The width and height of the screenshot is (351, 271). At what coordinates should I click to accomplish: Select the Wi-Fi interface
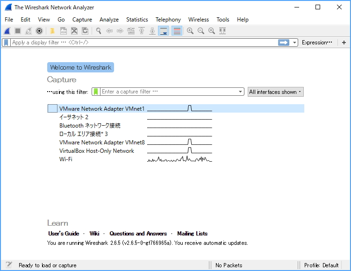(176, 159)
